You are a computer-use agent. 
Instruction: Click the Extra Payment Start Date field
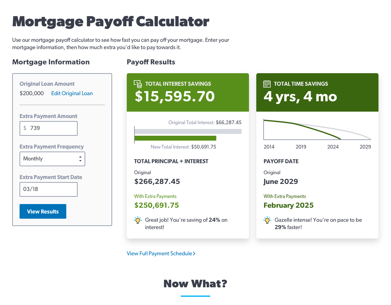(x=49, y=189)
